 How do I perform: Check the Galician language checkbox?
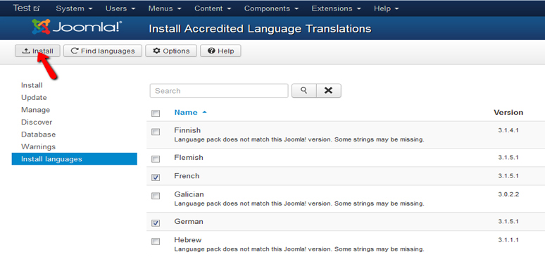pyautogui.click(x=156, y=196)
